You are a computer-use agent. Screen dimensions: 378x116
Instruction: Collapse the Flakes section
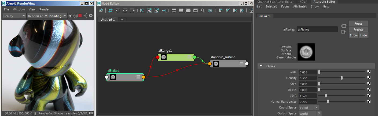pos(261,66)
